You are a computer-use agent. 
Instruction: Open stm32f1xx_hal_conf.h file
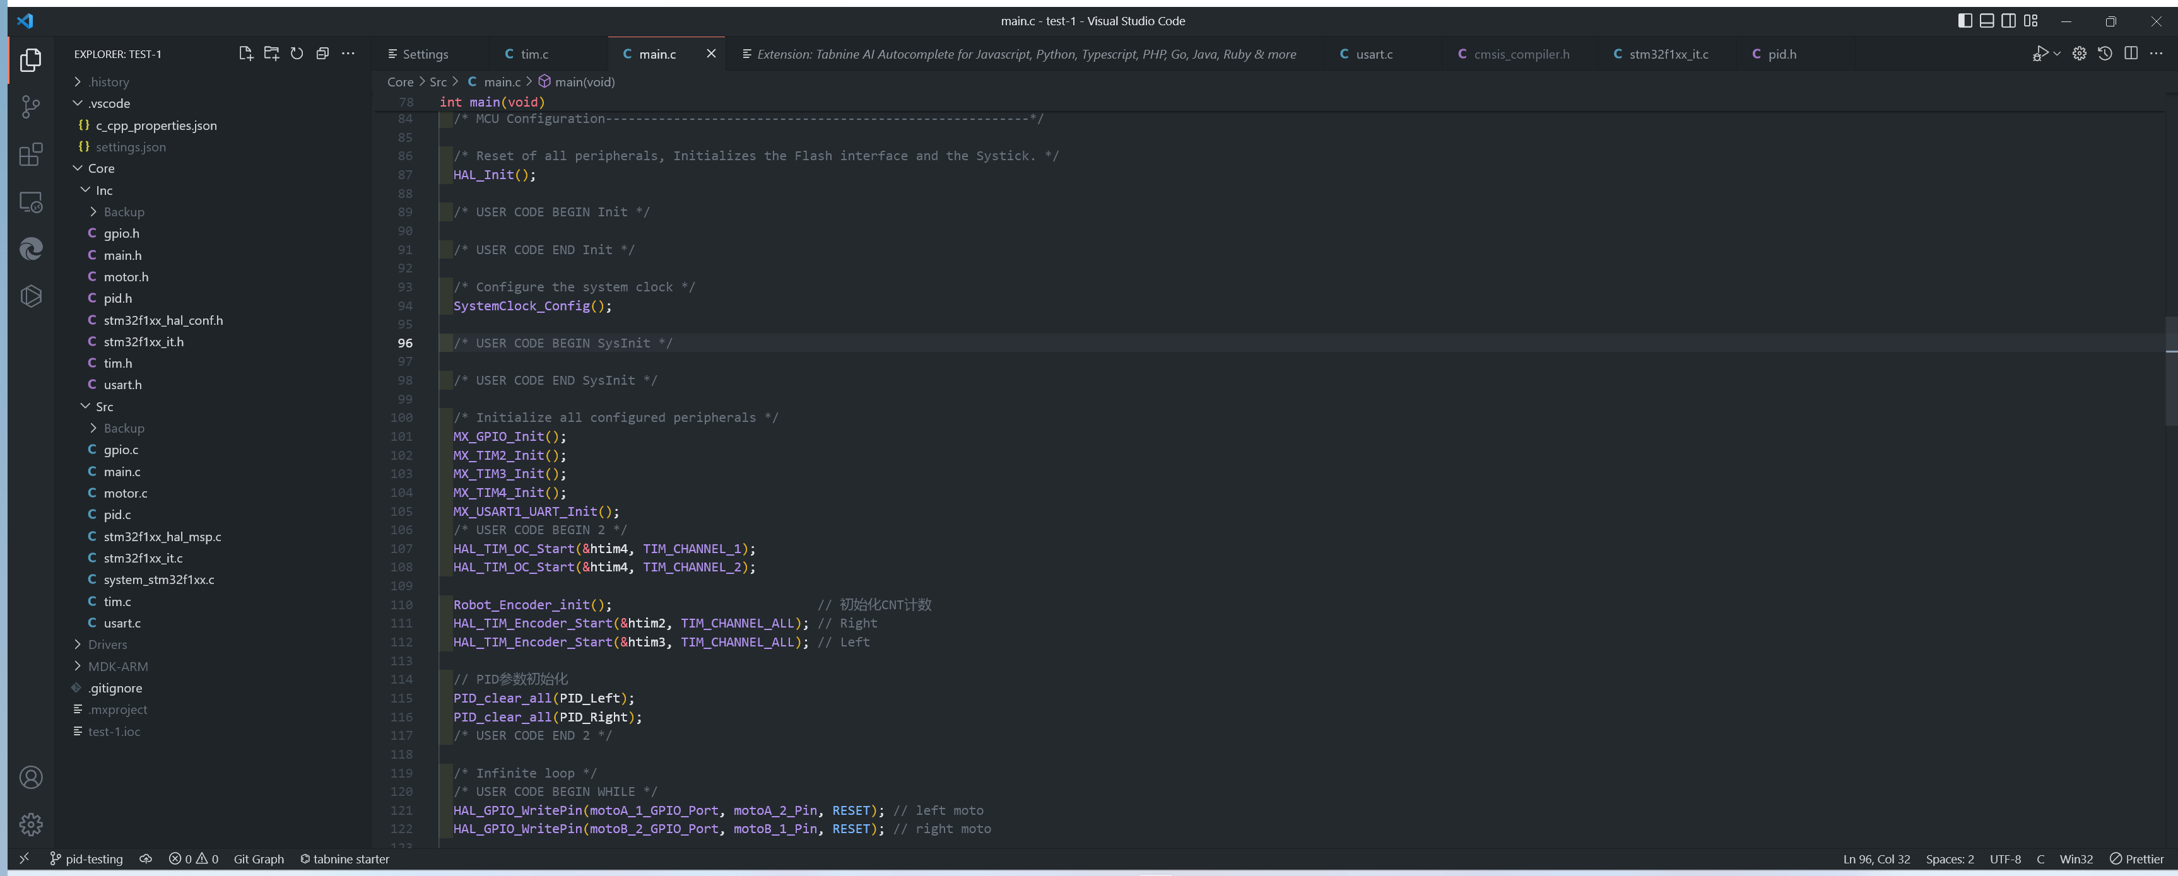point(215,320)
